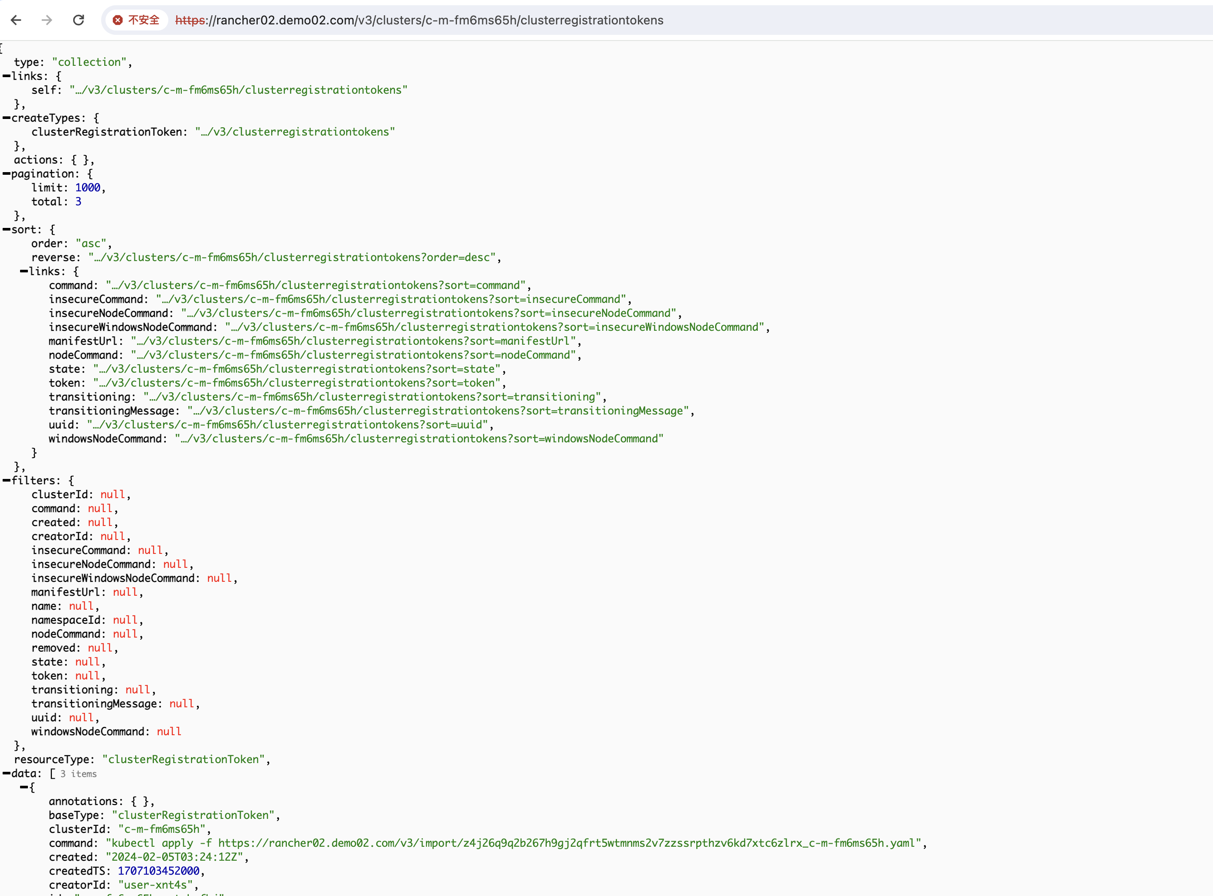
Task: Click the "3 items" label beside data
Action: pos(78,774)
